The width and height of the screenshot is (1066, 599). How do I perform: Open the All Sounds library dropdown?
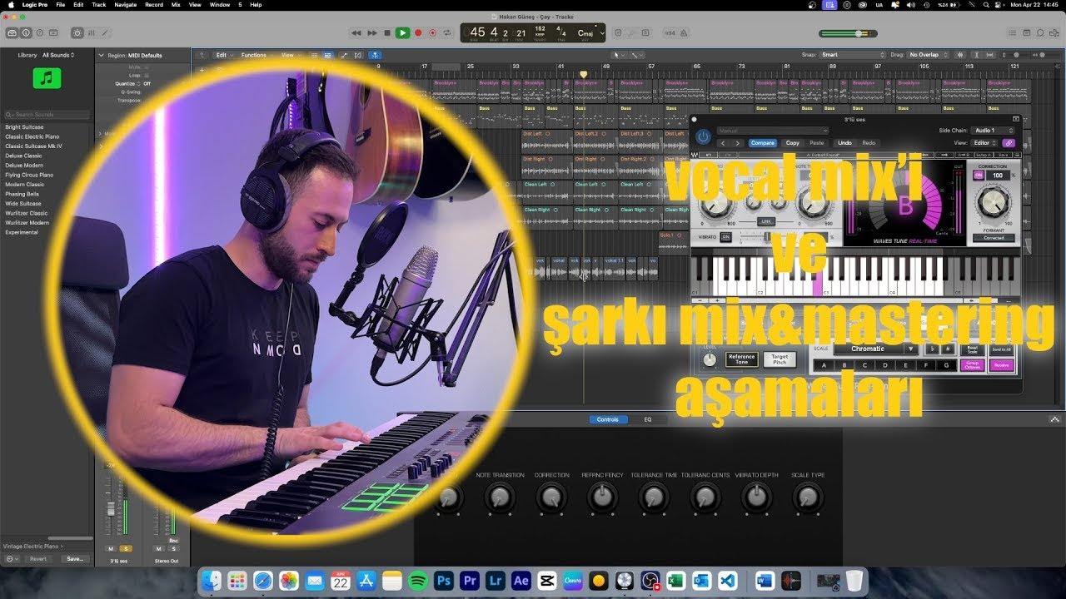click(58, 55)
